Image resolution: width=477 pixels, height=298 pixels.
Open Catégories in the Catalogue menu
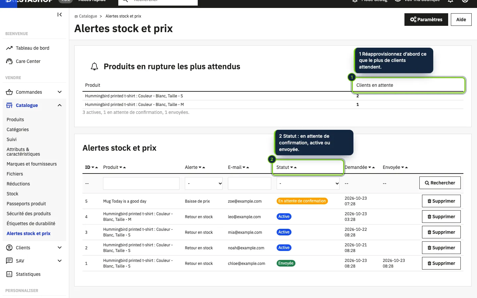tap(18, 129)
